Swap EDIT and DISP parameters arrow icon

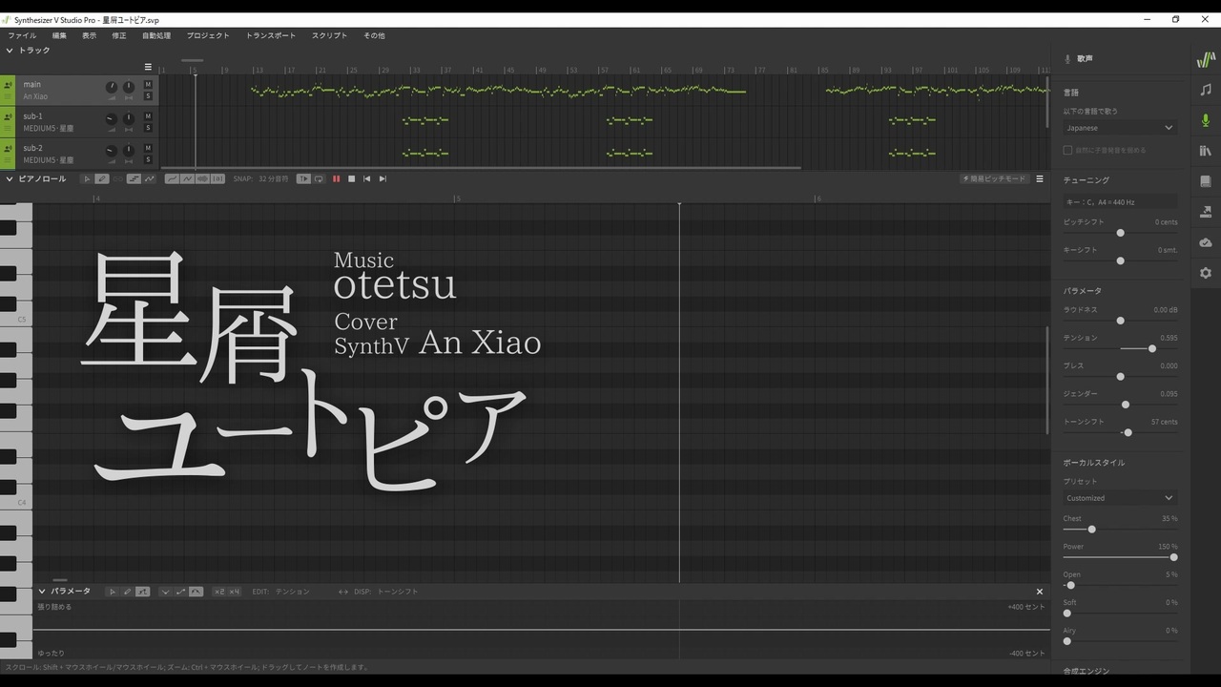click(x=343, y=592)
